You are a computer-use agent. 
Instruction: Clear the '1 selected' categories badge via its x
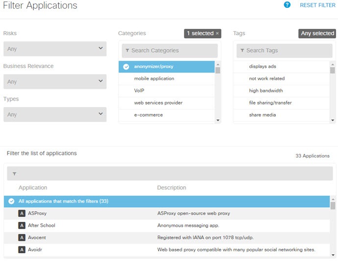(x=217, y=33)
